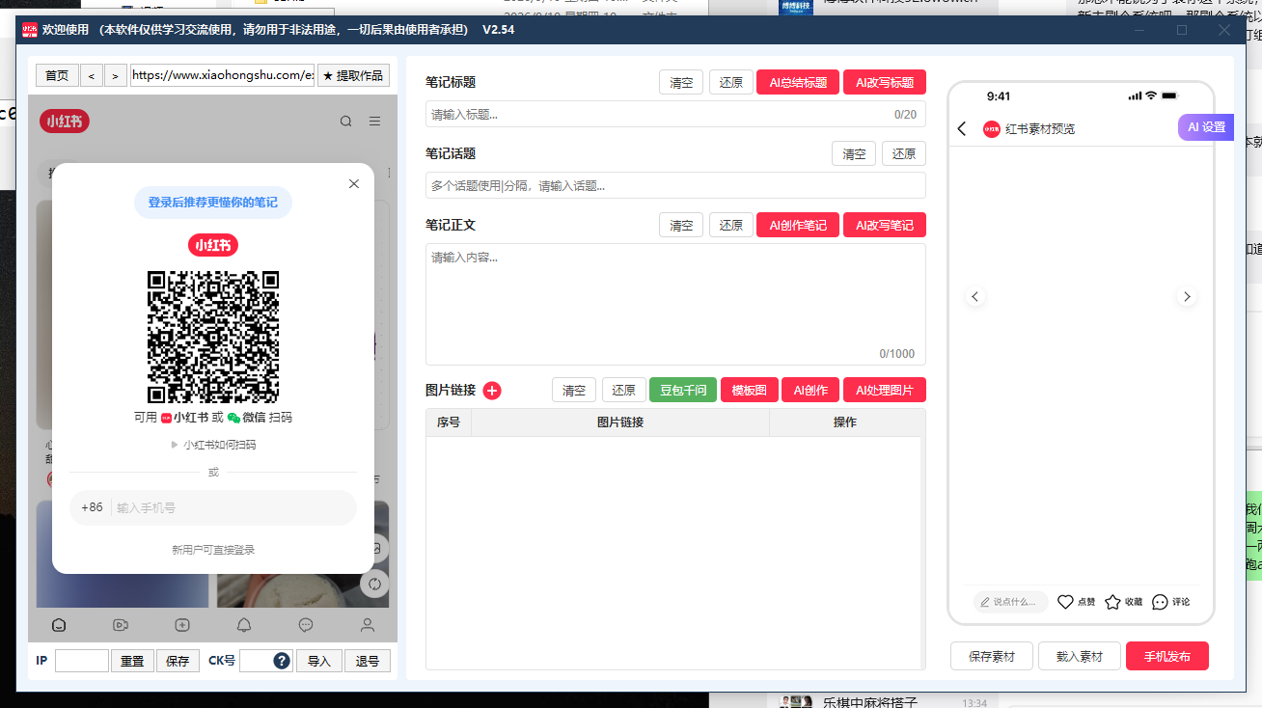1262x708 pixels.
Task: Click the 评论 comment icon in preview
Action: (x=1160, y=602)
